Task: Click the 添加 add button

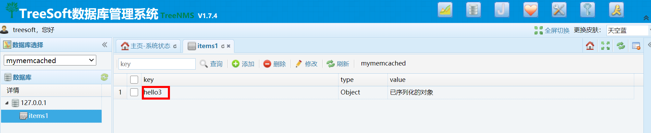Action: [243, 64]
